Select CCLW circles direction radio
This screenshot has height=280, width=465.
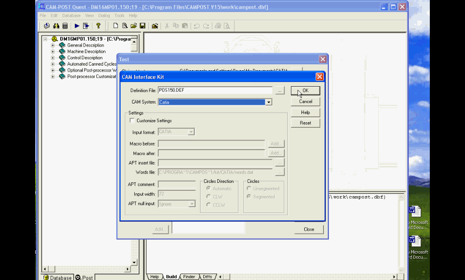pyautogui.click(x=208, y=204)
